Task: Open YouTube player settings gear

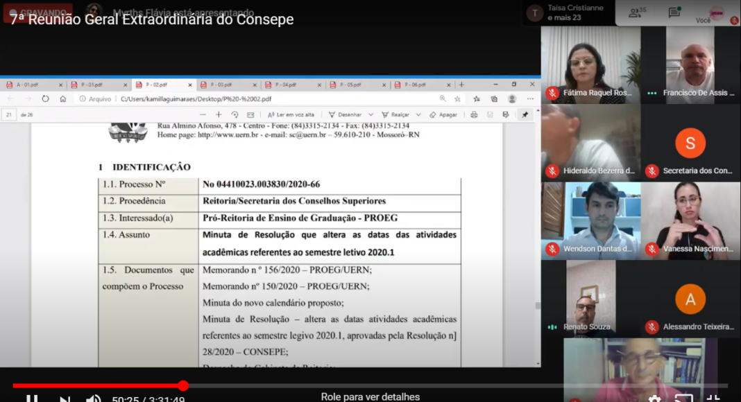Action: click(x=654, y=399)
